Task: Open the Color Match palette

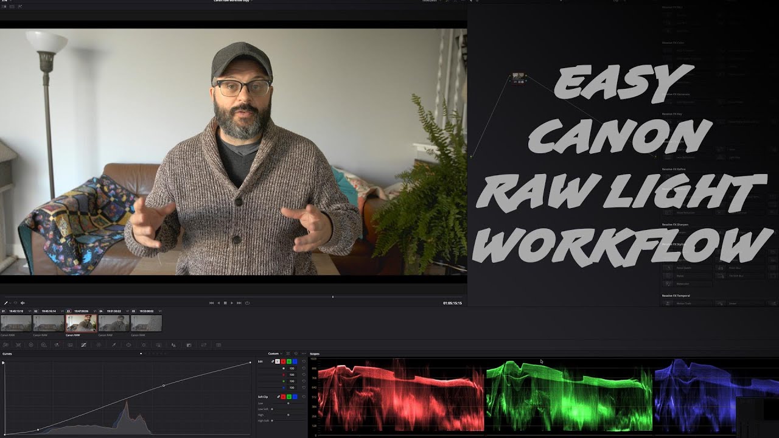Action: (18, 345)
